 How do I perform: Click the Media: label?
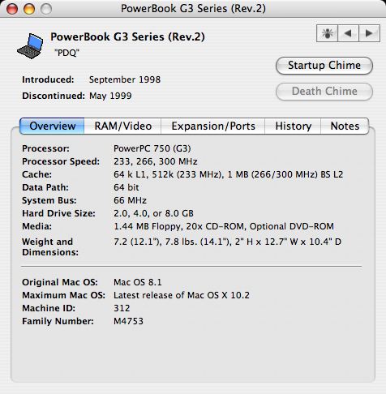[36, 226]
